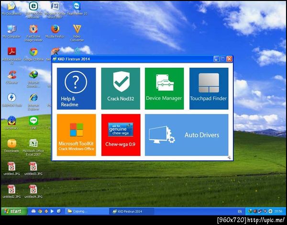Image resolution: width=287 pixels, height=225 pixels.
Task: Select the TeamViewer 10 desktop icon
Action: click(x=77, y=9)
